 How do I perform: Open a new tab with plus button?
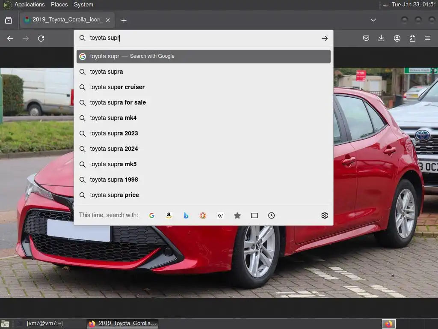[124, 21]
